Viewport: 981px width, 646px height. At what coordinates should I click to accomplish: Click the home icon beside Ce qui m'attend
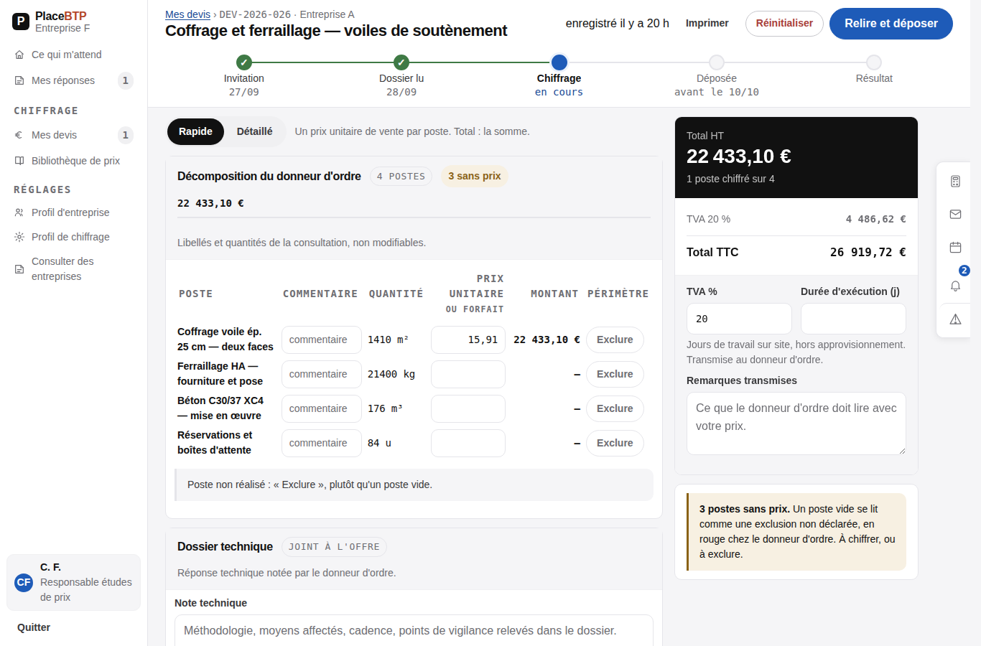(19, 55)
